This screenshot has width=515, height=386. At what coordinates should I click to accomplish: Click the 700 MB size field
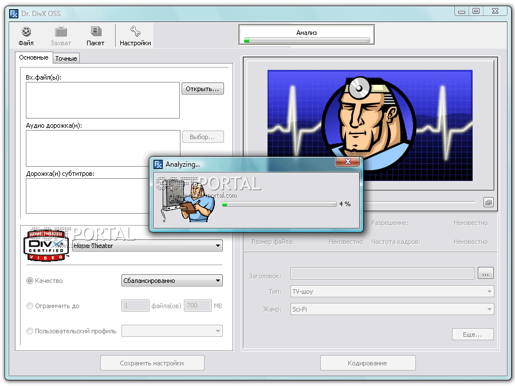pyautogui.click(x=198, y=306)
